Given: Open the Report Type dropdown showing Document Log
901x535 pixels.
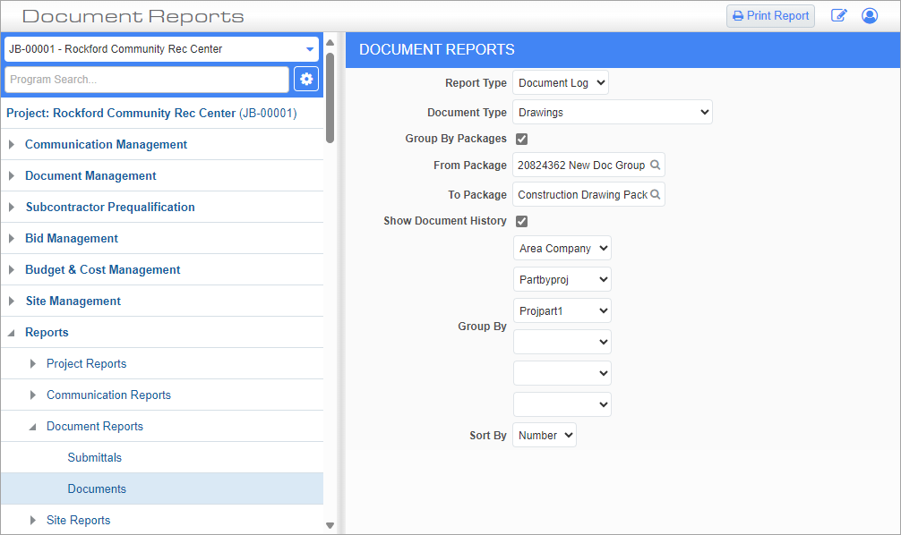Looking at the screenshot, I should click(x=560, y=82).
